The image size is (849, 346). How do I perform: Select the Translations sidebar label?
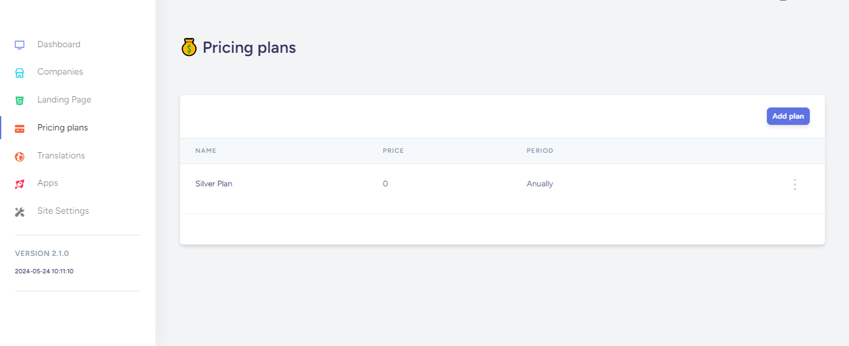(x=61, y=156)
